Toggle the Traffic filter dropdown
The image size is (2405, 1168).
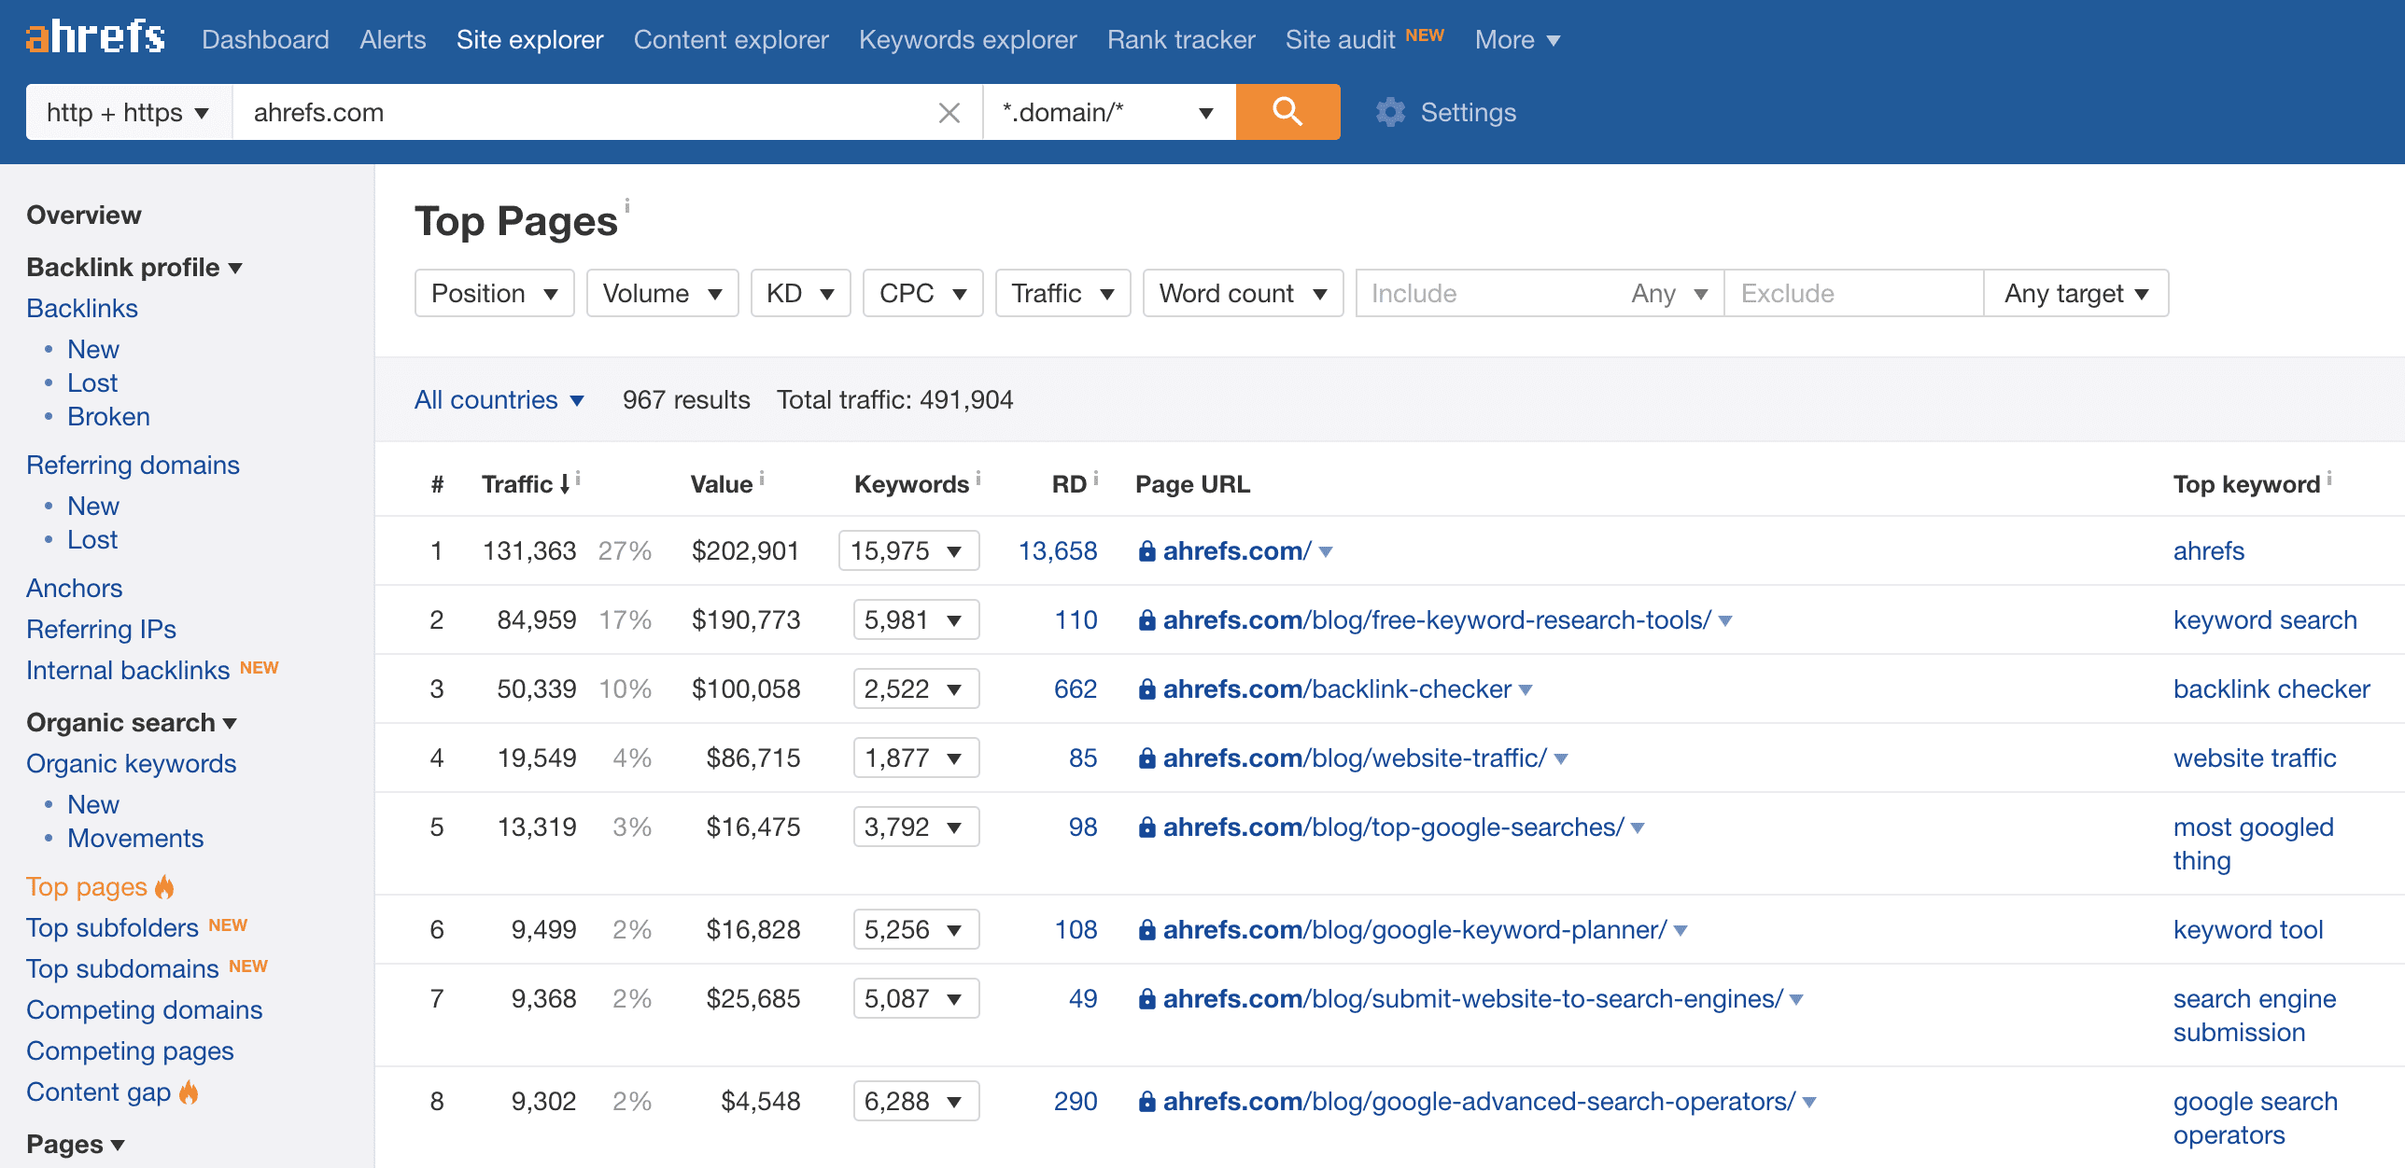[x=1062, y=293]
